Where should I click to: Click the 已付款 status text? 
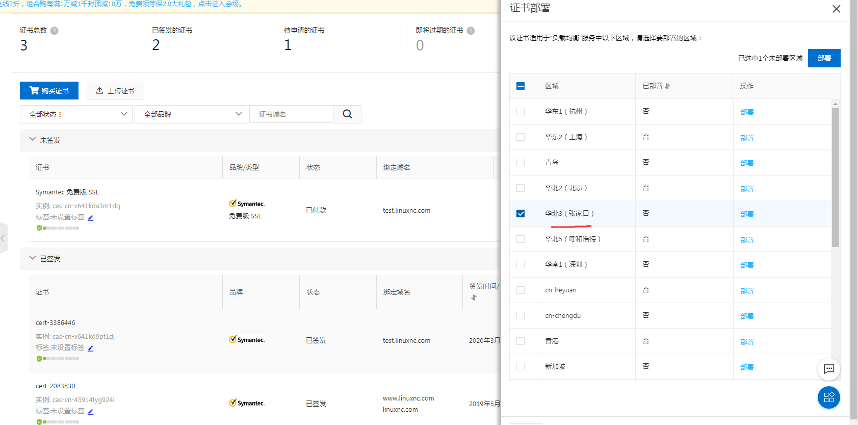[316, 210]
